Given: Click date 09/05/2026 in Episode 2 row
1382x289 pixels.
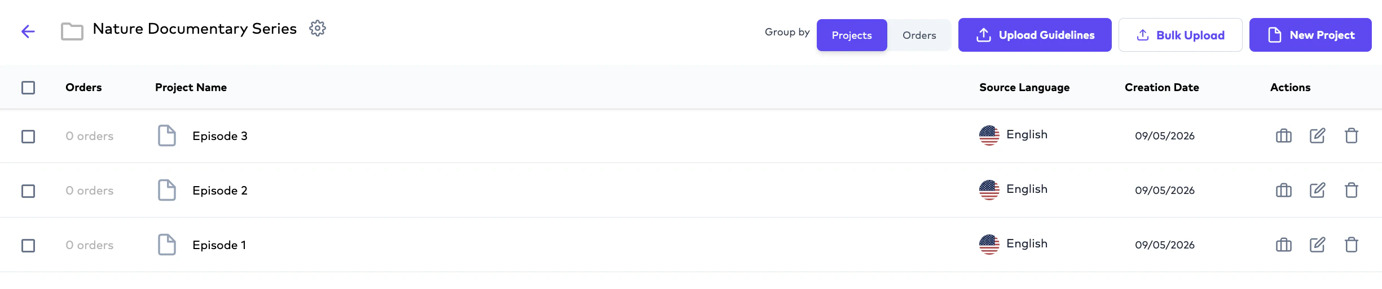Looking at the screenshot, I should (1165, 190).
